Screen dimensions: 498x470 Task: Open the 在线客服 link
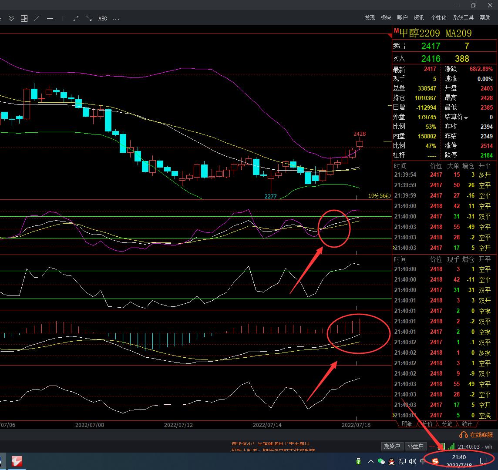point(481,435)
